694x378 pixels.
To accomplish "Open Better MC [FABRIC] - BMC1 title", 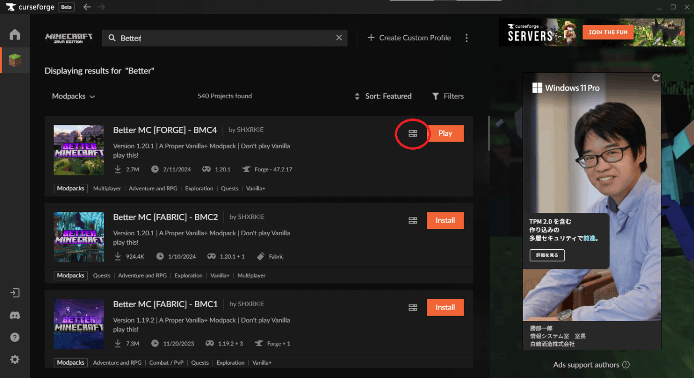I will 166,304.
